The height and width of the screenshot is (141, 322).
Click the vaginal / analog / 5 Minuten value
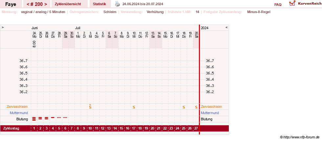[43, 12]
